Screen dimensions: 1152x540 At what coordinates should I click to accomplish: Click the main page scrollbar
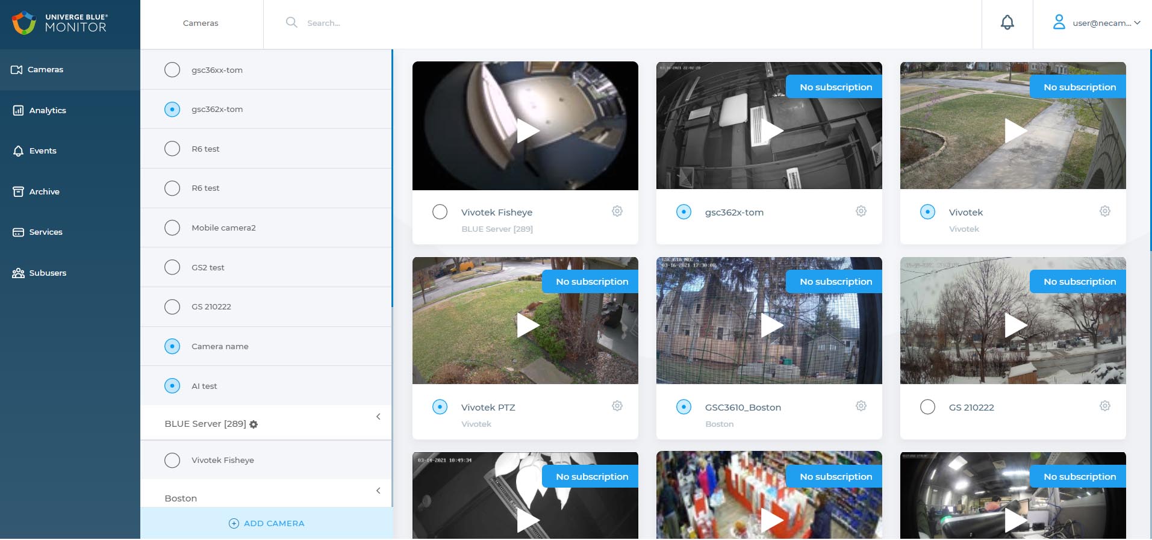point(1150,151)
